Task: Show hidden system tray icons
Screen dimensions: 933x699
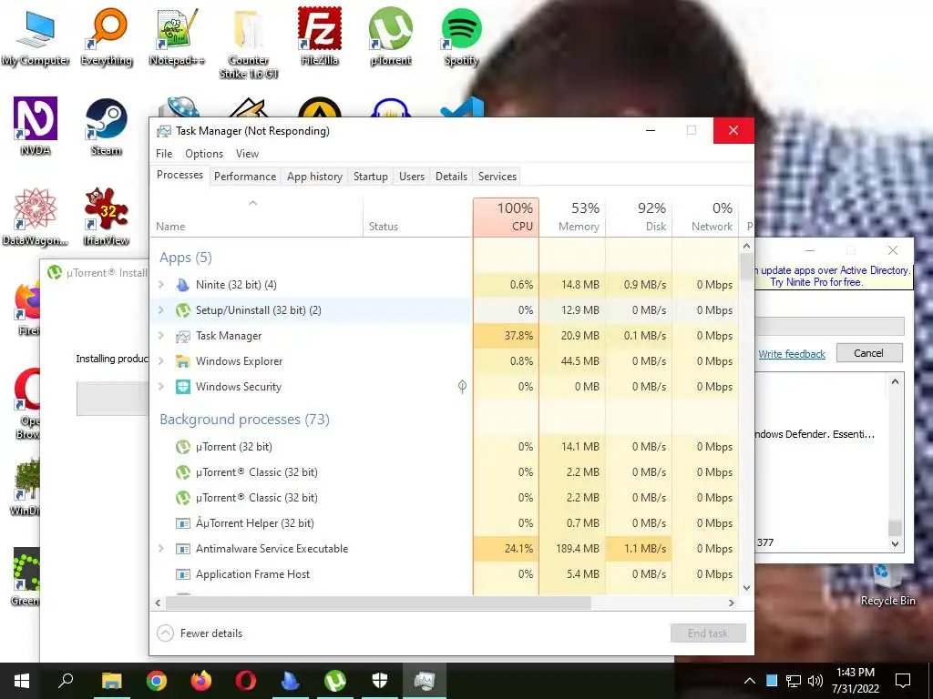Action: pyautogui.click(x=750, y=681)
